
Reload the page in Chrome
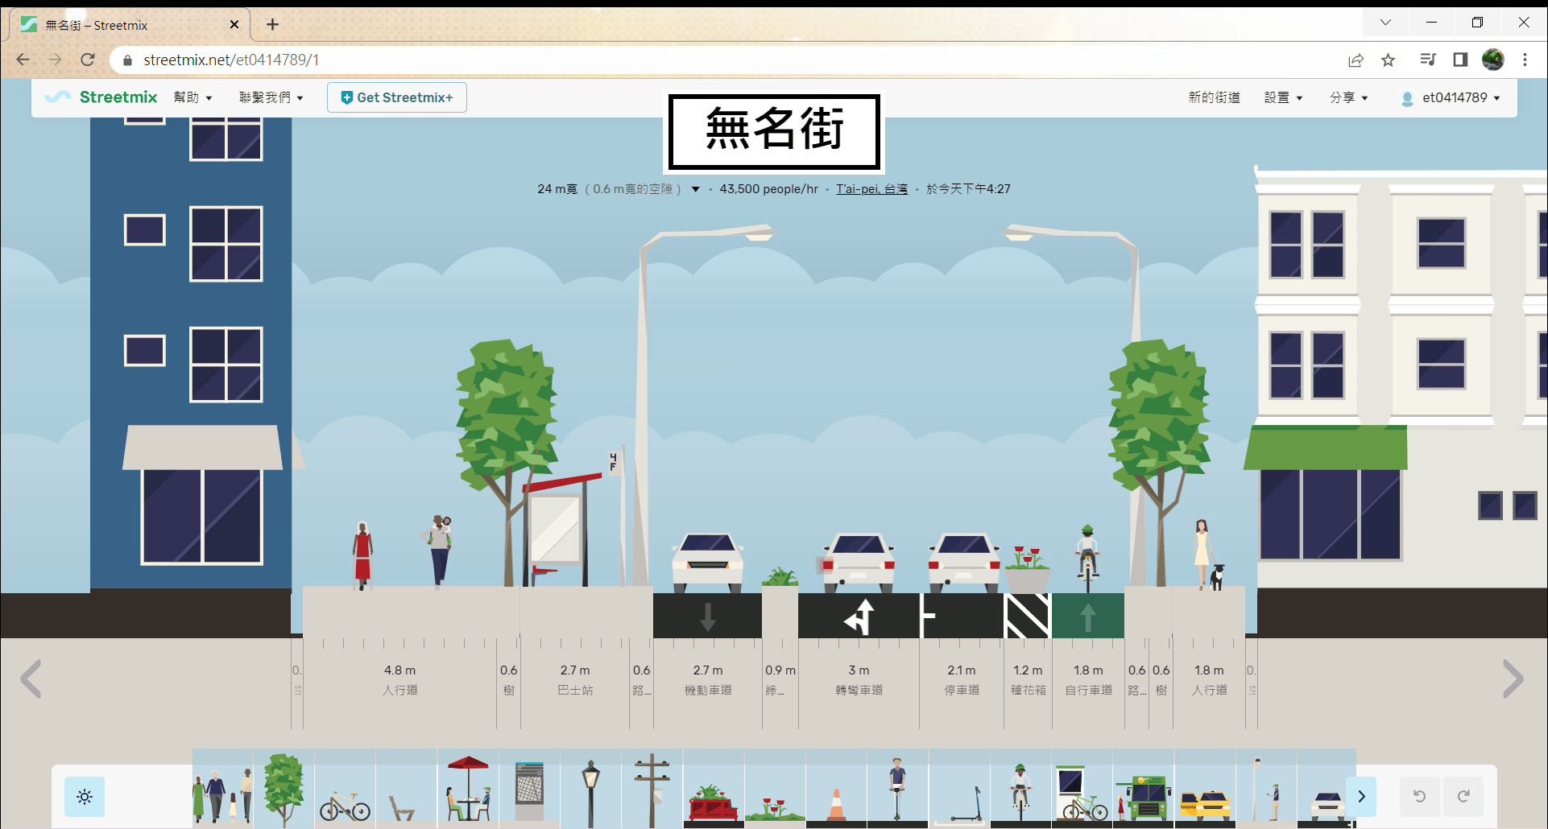point(88,60)
